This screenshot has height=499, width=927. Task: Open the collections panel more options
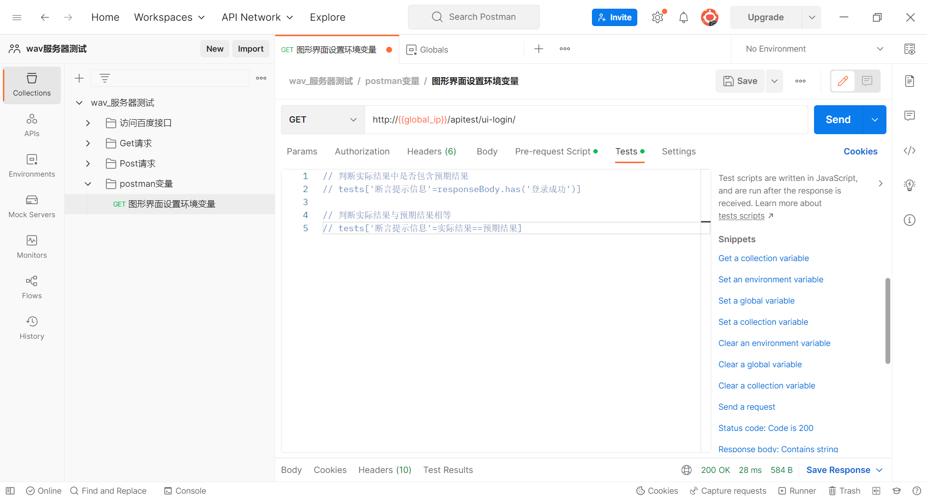(261, 78)
